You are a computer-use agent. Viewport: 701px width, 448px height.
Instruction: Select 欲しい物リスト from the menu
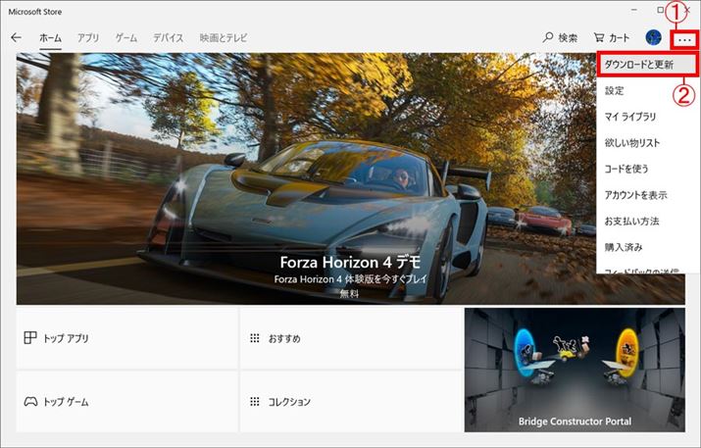pyautogui.click(x=648, y=142)
